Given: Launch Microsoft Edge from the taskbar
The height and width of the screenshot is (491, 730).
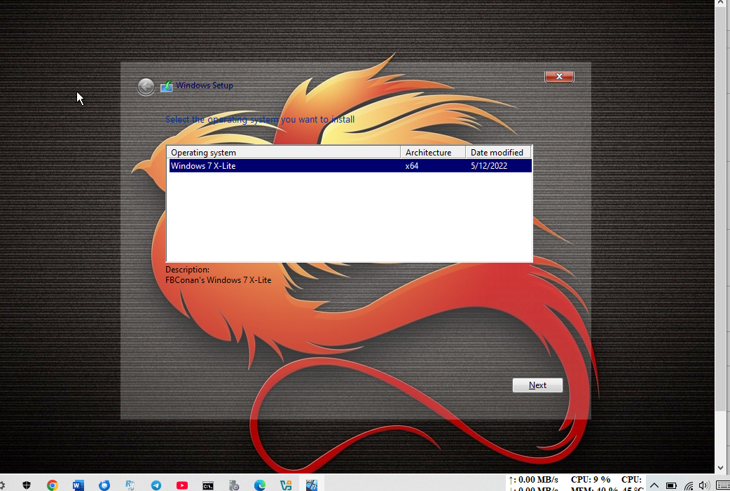Looking at the screenshot, I should pyautogui.click(x=260, y=485).
